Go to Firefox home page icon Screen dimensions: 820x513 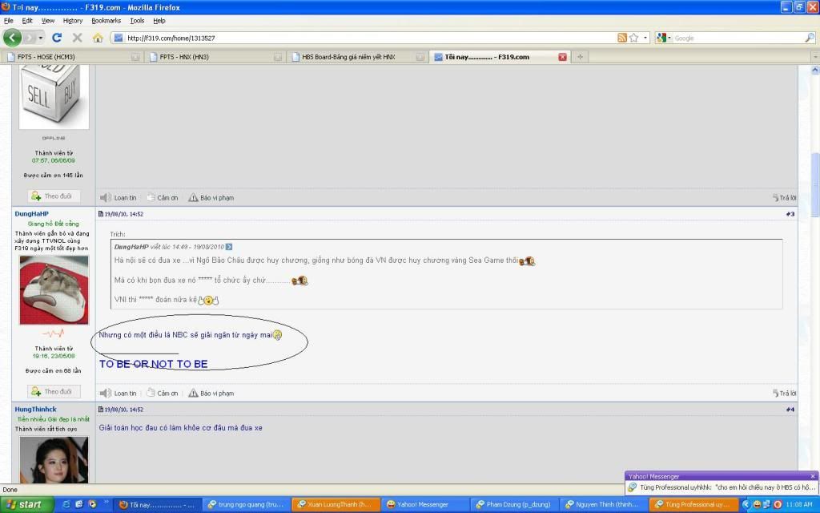click(x=98, y=38)
